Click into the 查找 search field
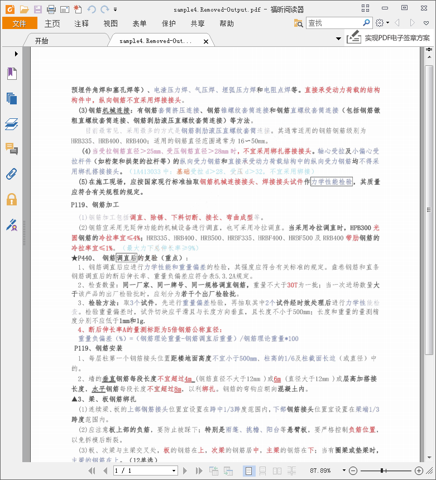The image size is (436, 480). pos(334,23)
